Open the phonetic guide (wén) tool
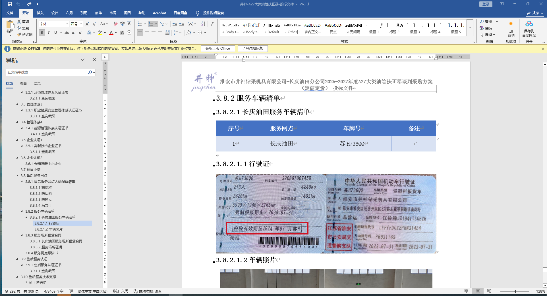The height and width of the screenshot is (296, 547). click(122, 24)
